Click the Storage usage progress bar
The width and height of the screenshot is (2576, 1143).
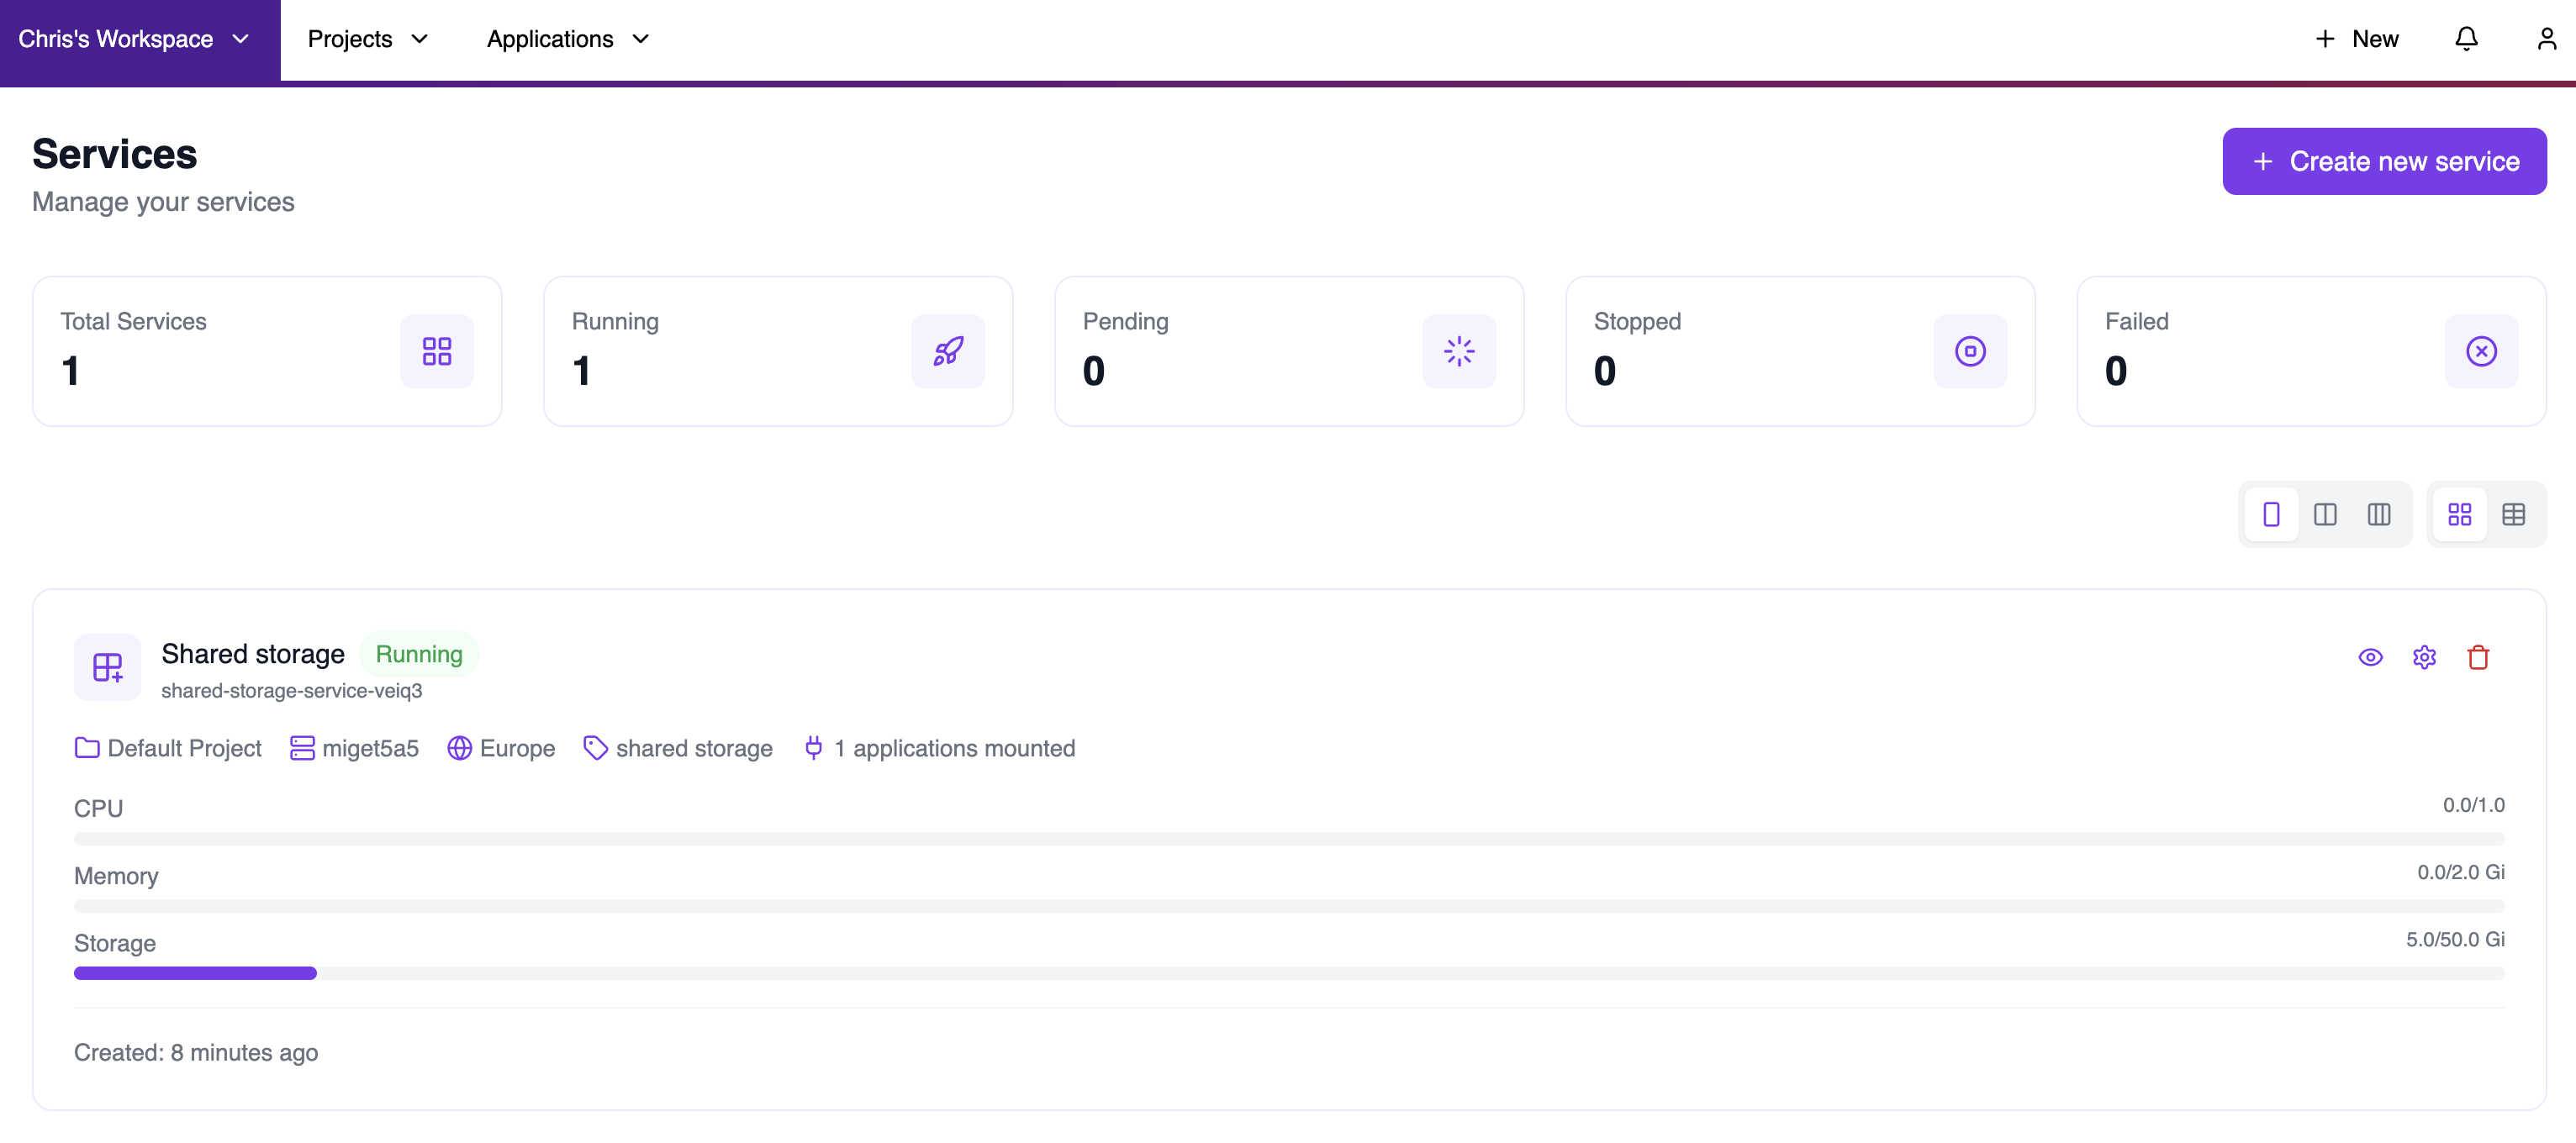[x=1288, y=973]
